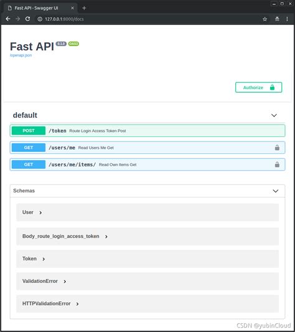Open the incognito profile icon in toolbar
This screenshot has width=295, height=332.
tap(277, 19)
